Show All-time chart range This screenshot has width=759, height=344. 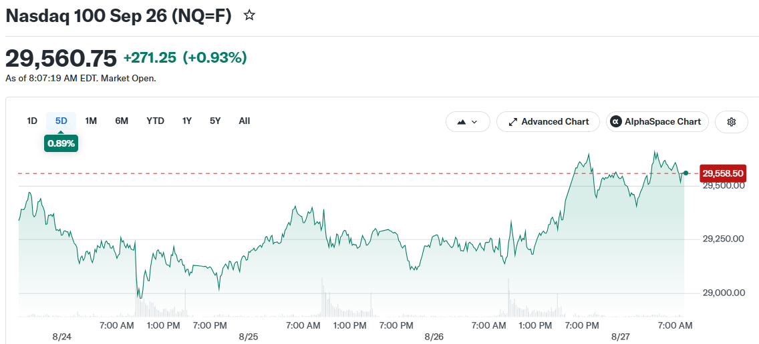click(x=245, y=121)
